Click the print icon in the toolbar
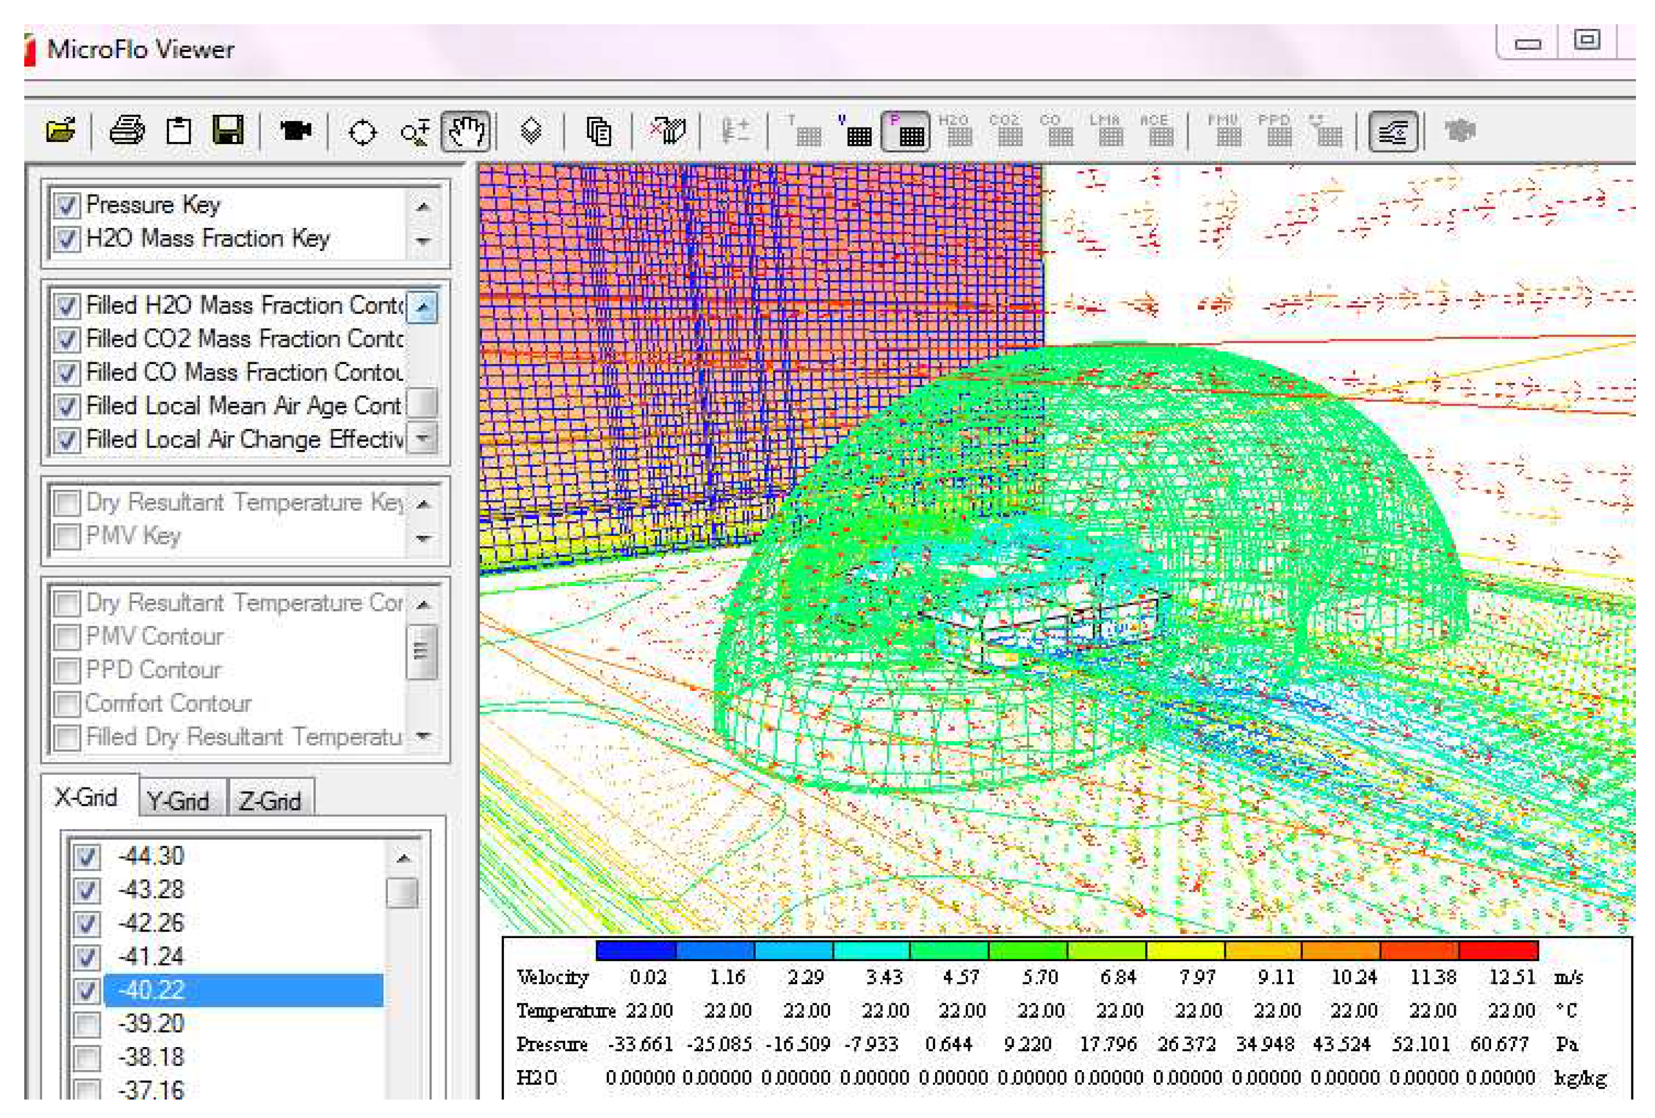The width and height of the screenshot is (1655, 1118). 128,132
